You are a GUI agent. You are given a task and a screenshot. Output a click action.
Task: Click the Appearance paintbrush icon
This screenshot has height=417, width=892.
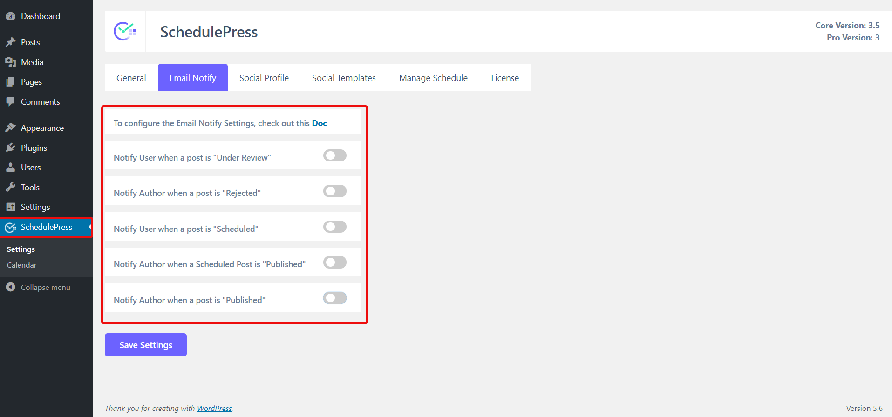coord(10,128)
